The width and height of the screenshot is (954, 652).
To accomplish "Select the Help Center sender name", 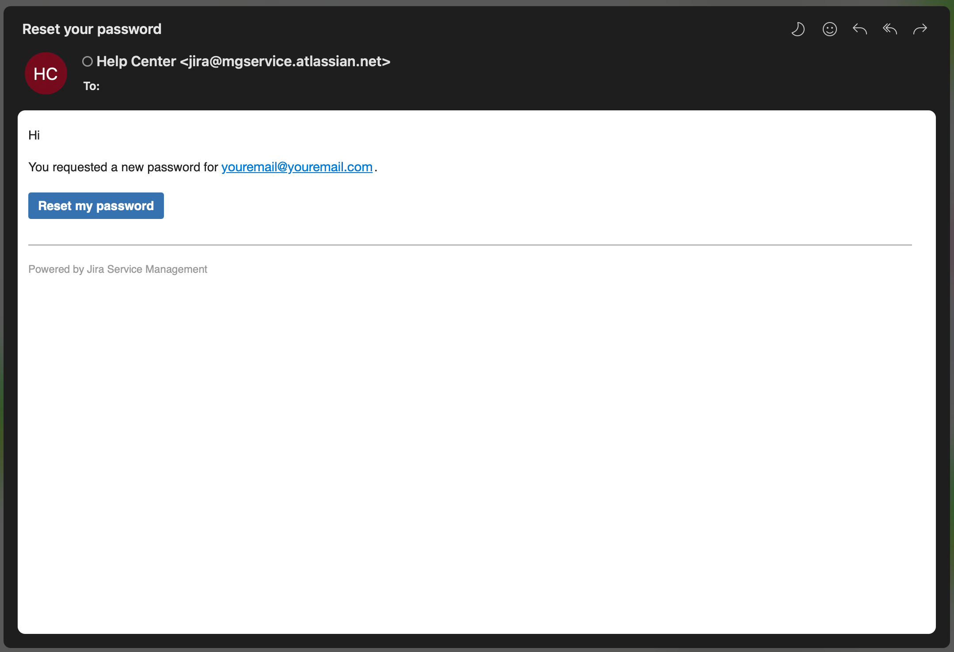I will coord(136,61).
